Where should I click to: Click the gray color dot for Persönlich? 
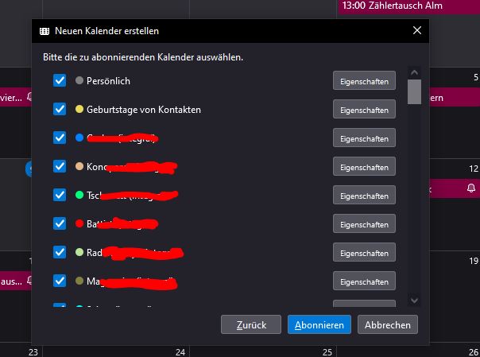pyautogui.click(x=79, y=80)
